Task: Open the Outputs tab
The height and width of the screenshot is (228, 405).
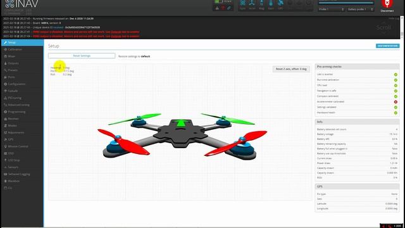Action: (22, 63)
